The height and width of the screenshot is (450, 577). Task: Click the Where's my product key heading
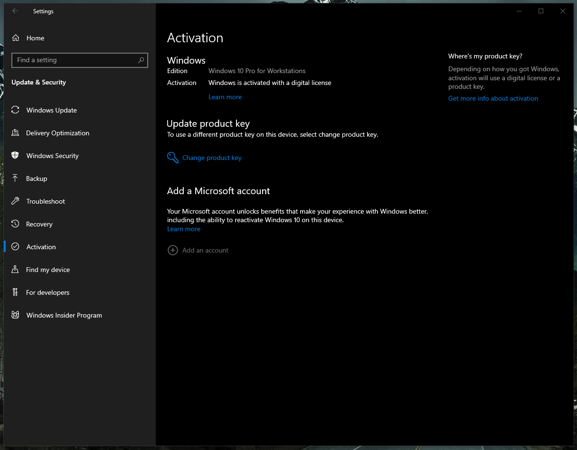pos(485,56)
